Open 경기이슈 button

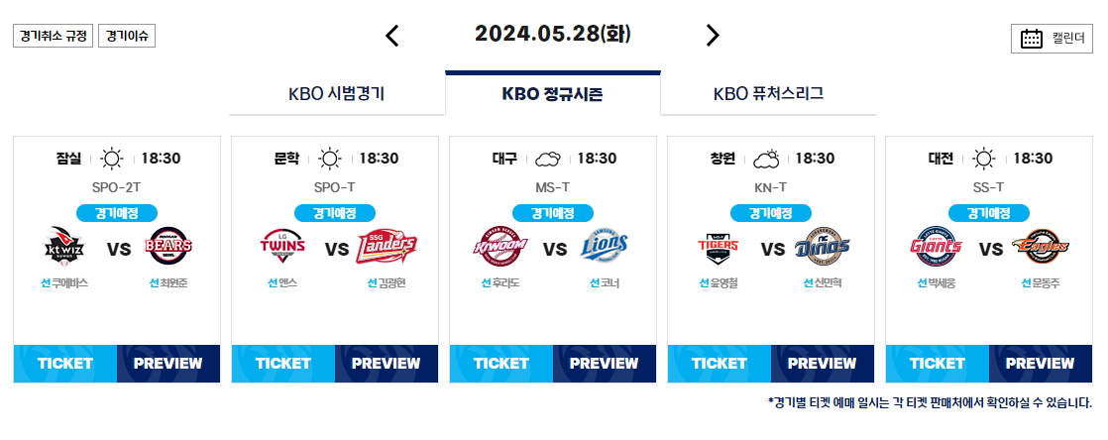coord(127,36)
